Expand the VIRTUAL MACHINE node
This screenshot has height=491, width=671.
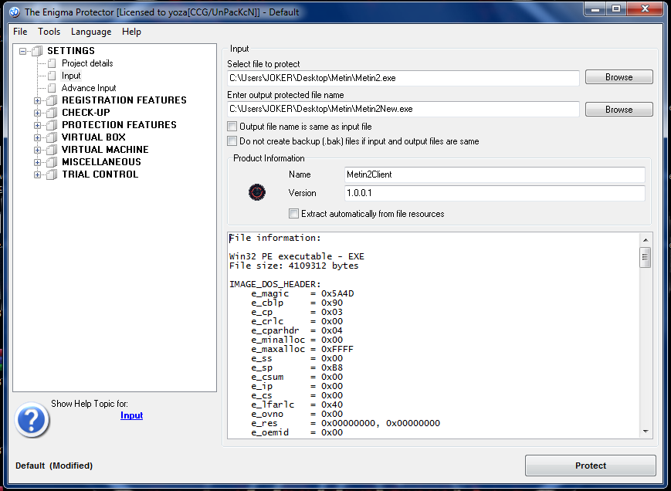pos(38,150)
